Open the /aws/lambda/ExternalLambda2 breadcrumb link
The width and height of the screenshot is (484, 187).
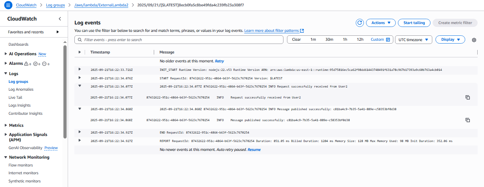pos(101,5)
